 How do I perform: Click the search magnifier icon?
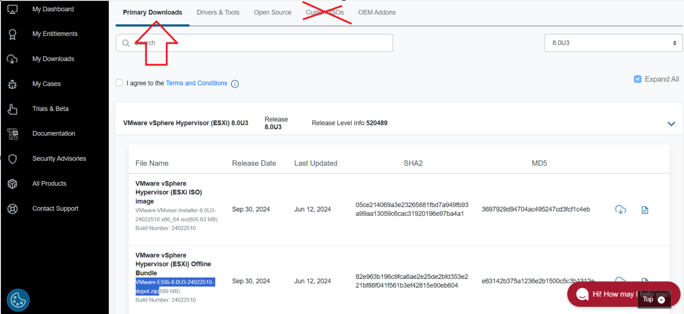click(126, 43)
